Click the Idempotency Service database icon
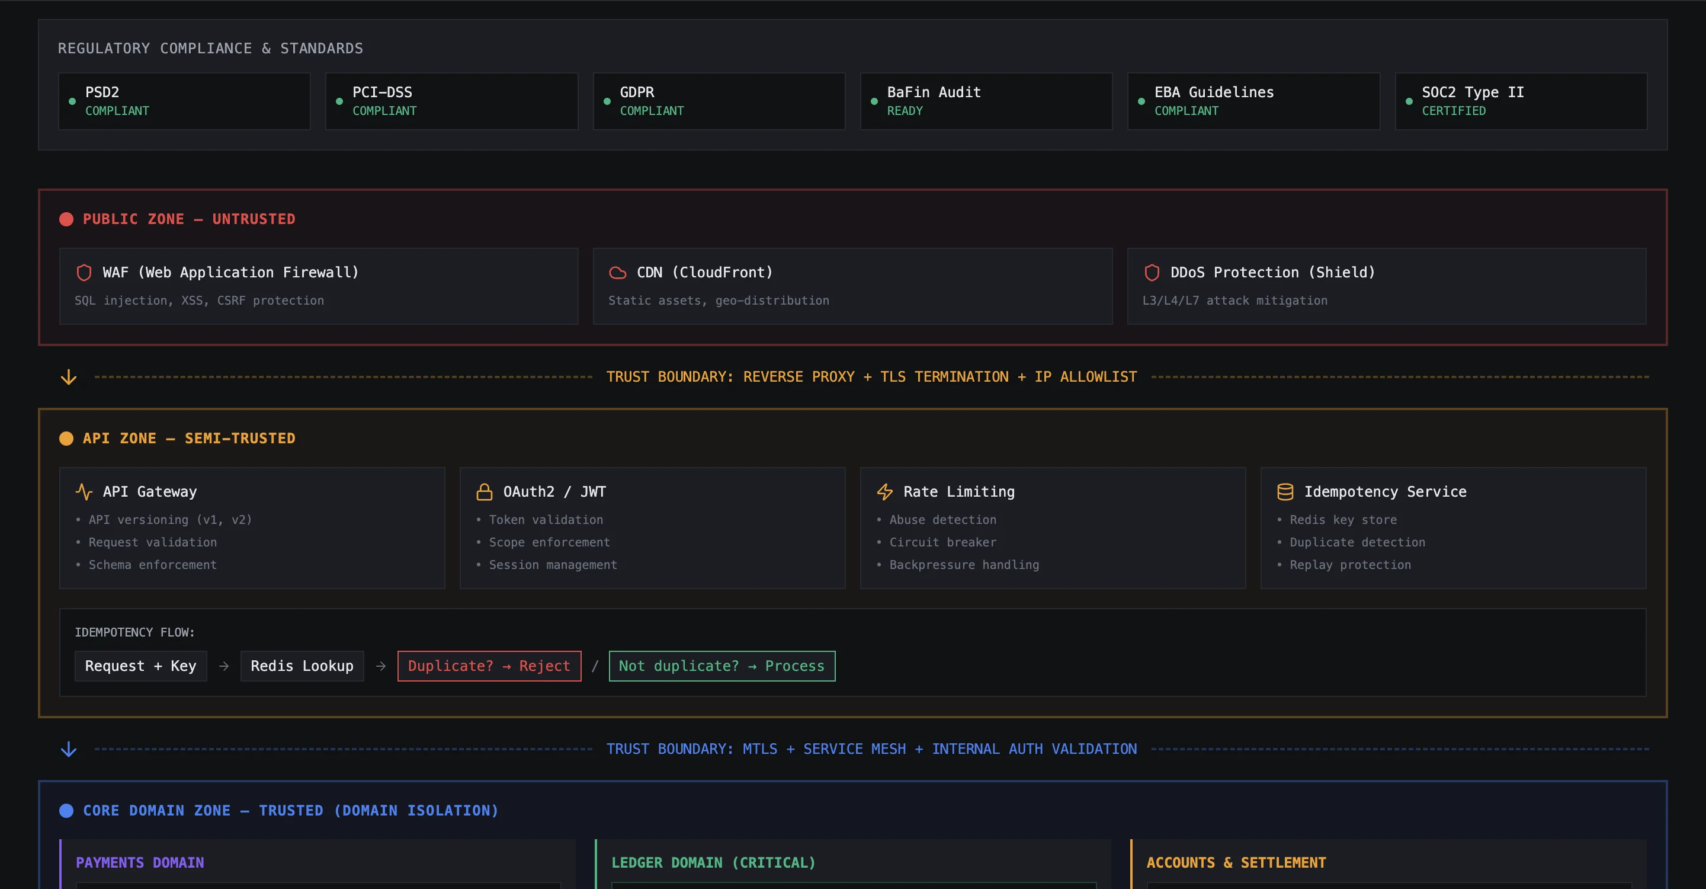1706x889 pixels. 1285,491
